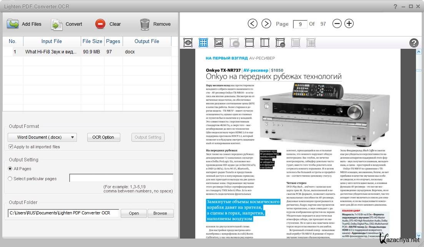This screenshot has height=247, width=424.
Task: Open help via question mark icon
Action: click(x=414, y=43)
